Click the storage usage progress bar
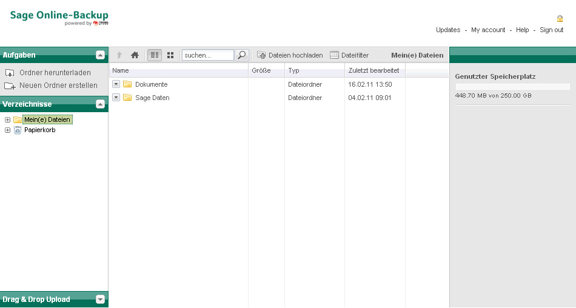Viewport: 576px width, 308px height. (x=512, y=87)
